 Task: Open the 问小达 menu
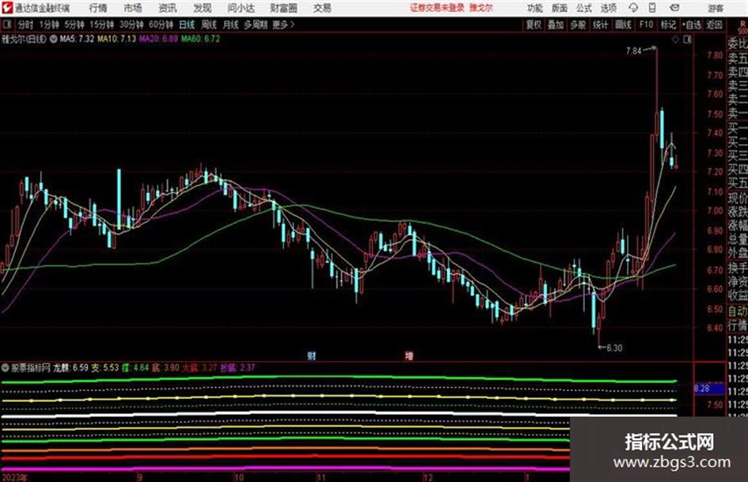point(241,8)
